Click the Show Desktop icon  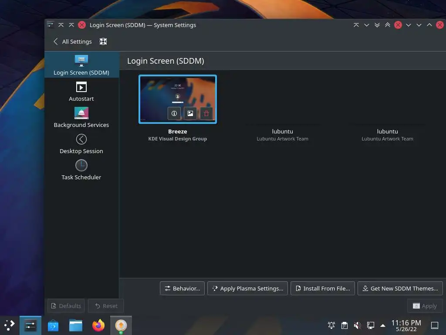pos(435,325)
